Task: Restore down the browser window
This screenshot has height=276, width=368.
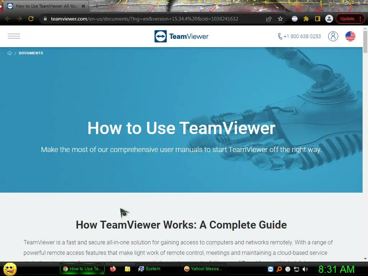Action: click(346, 3)
